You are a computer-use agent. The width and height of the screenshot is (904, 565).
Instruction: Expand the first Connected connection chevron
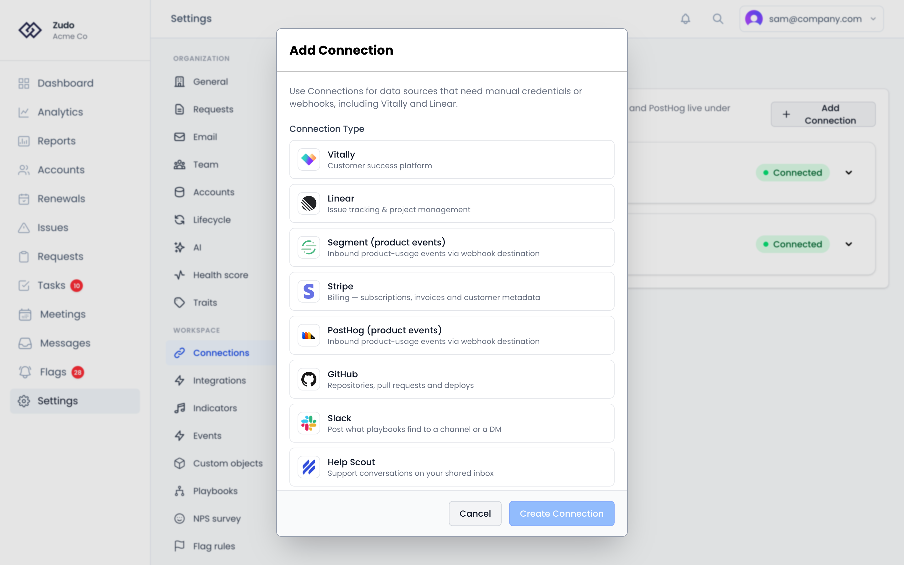click(849, 173)
